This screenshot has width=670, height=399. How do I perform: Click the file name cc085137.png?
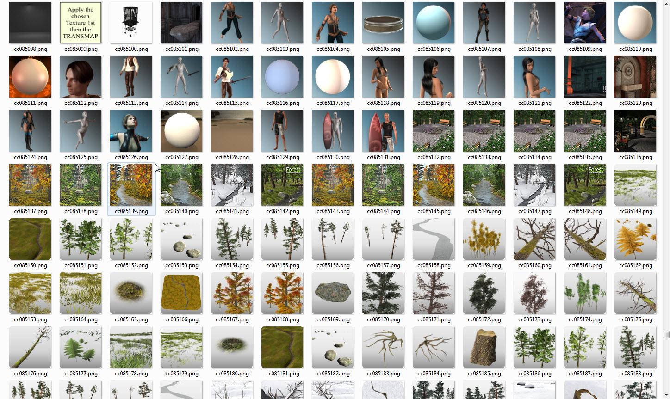[31, 211]
